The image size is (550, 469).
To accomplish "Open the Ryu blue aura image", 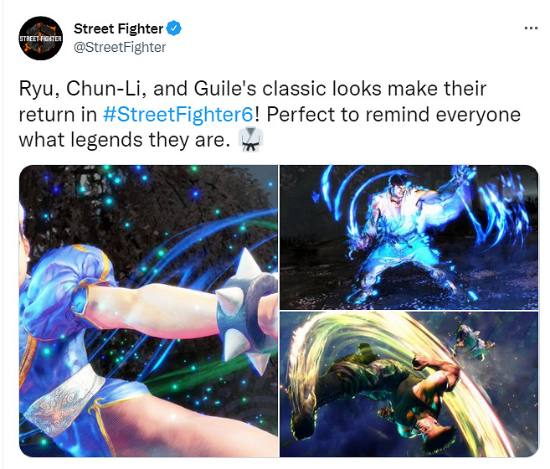I will 409,237.
